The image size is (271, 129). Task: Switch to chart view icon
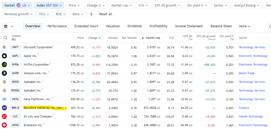pyautogui.click(x=12, y=26)
